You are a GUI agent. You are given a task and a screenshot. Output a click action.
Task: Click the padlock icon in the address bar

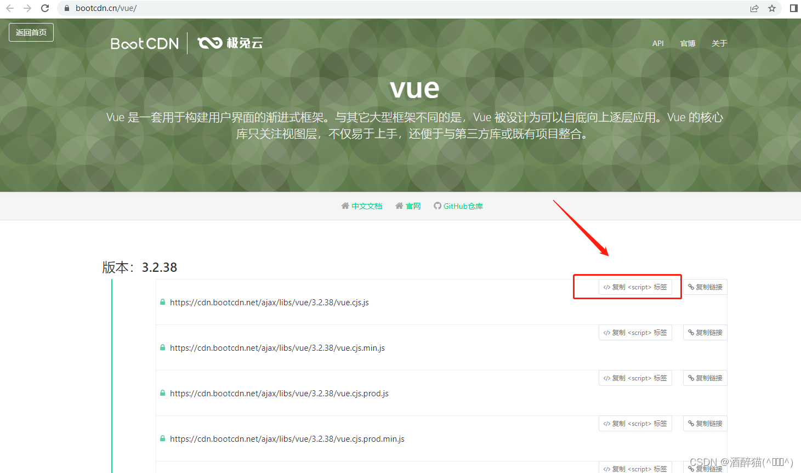(66, 8)
